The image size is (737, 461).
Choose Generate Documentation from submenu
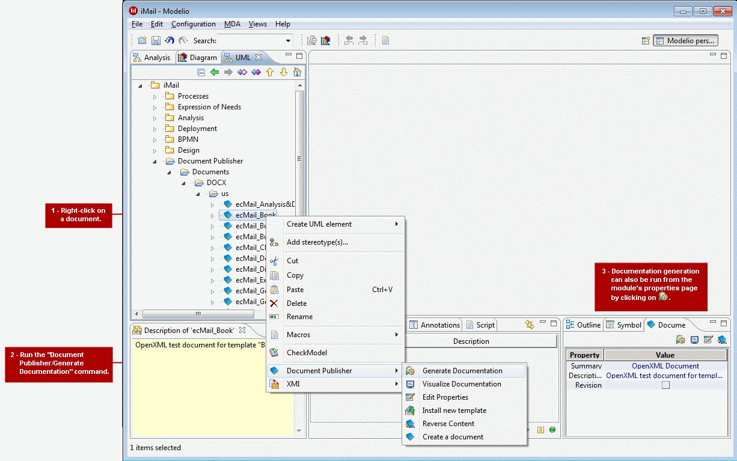click(x=464, y=371)
